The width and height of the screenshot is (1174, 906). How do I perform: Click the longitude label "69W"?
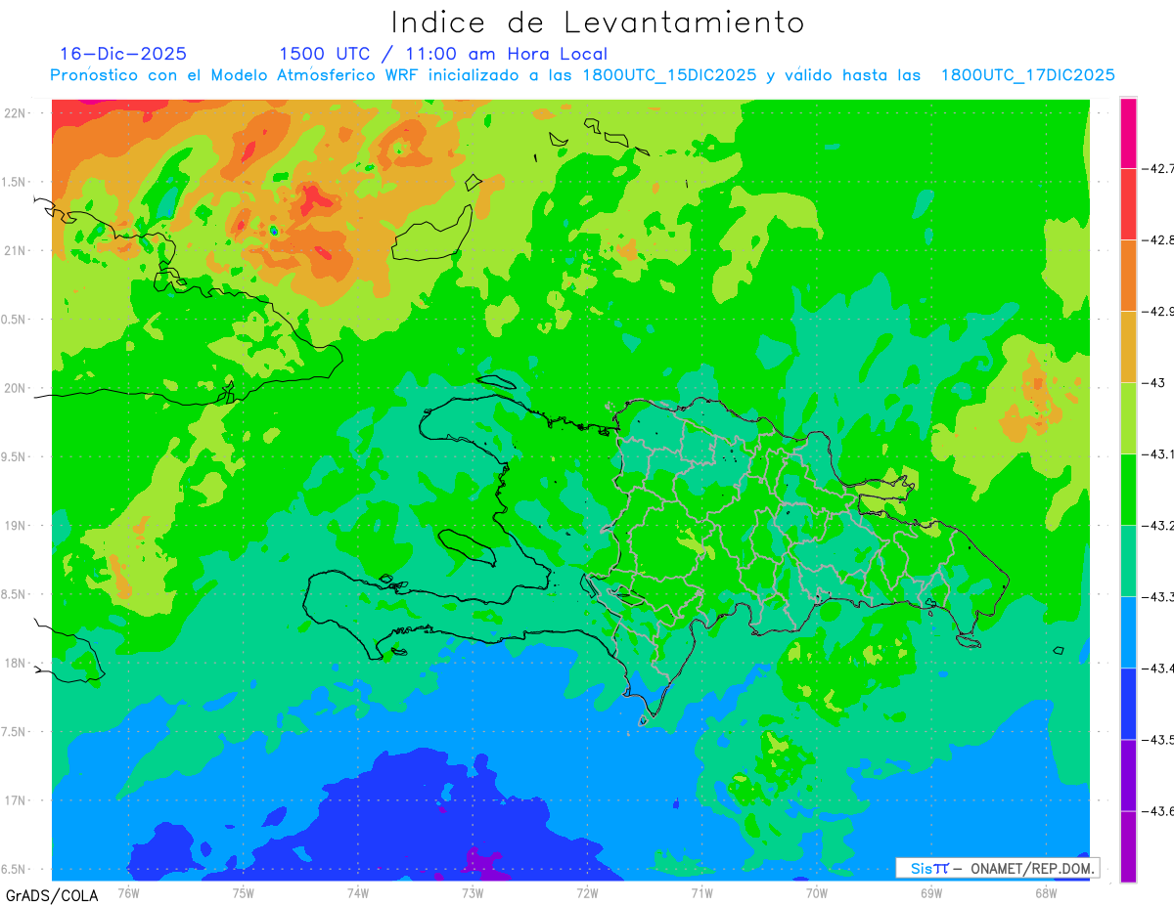tap(931, 893)
